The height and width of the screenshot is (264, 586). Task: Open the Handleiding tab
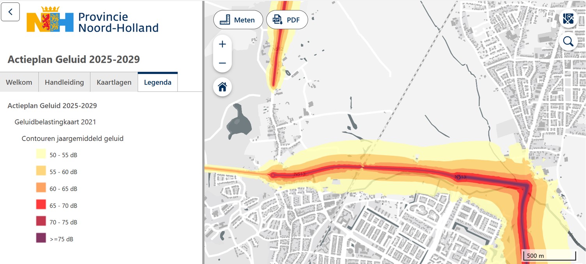(x=64, y=82)
